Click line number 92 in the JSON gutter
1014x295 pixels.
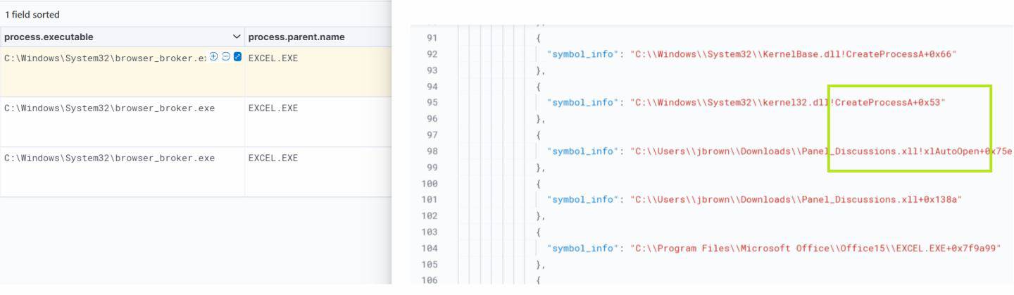(432, 54)
